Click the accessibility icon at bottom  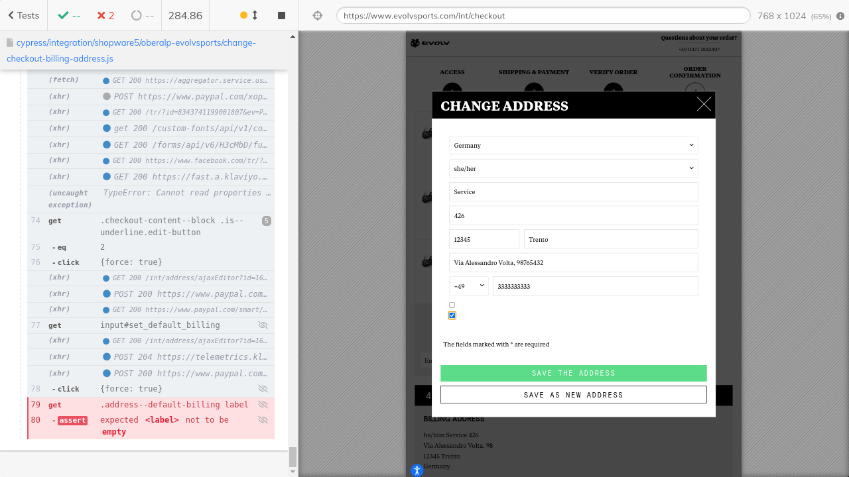click(417, 470)
